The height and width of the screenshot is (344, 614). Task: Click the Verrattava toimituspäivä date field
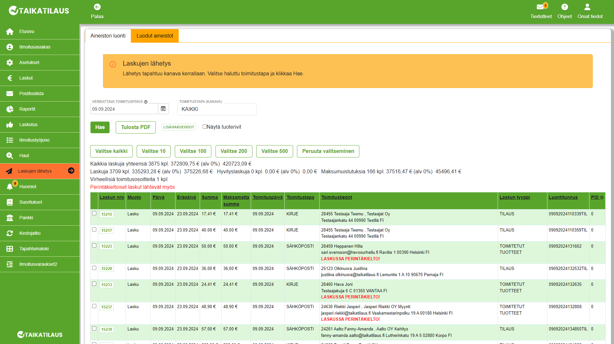pos(124,109)
